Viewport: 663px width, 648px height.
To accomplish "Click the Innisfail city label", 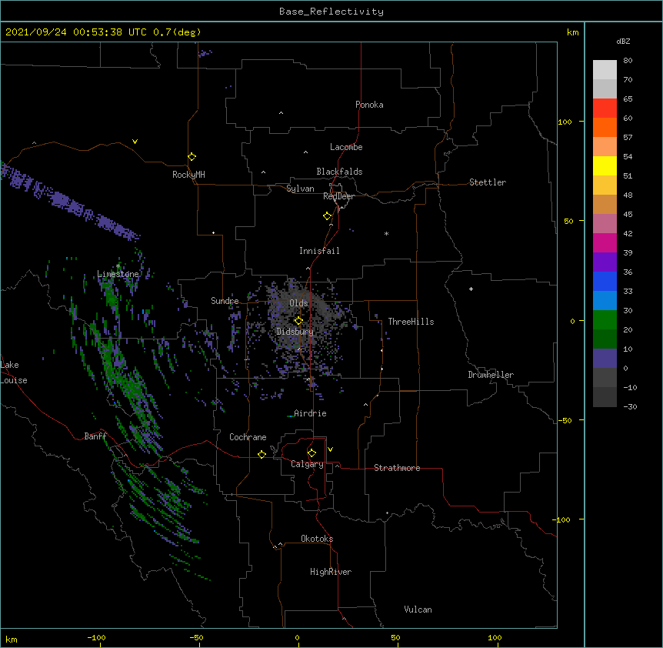I will [319, 251].
